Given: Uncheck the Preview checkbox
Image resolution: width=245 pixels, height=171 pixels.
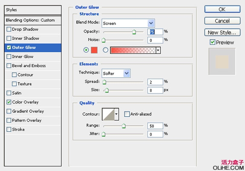Looking at the screenshot, I should [x=212, y=42].
